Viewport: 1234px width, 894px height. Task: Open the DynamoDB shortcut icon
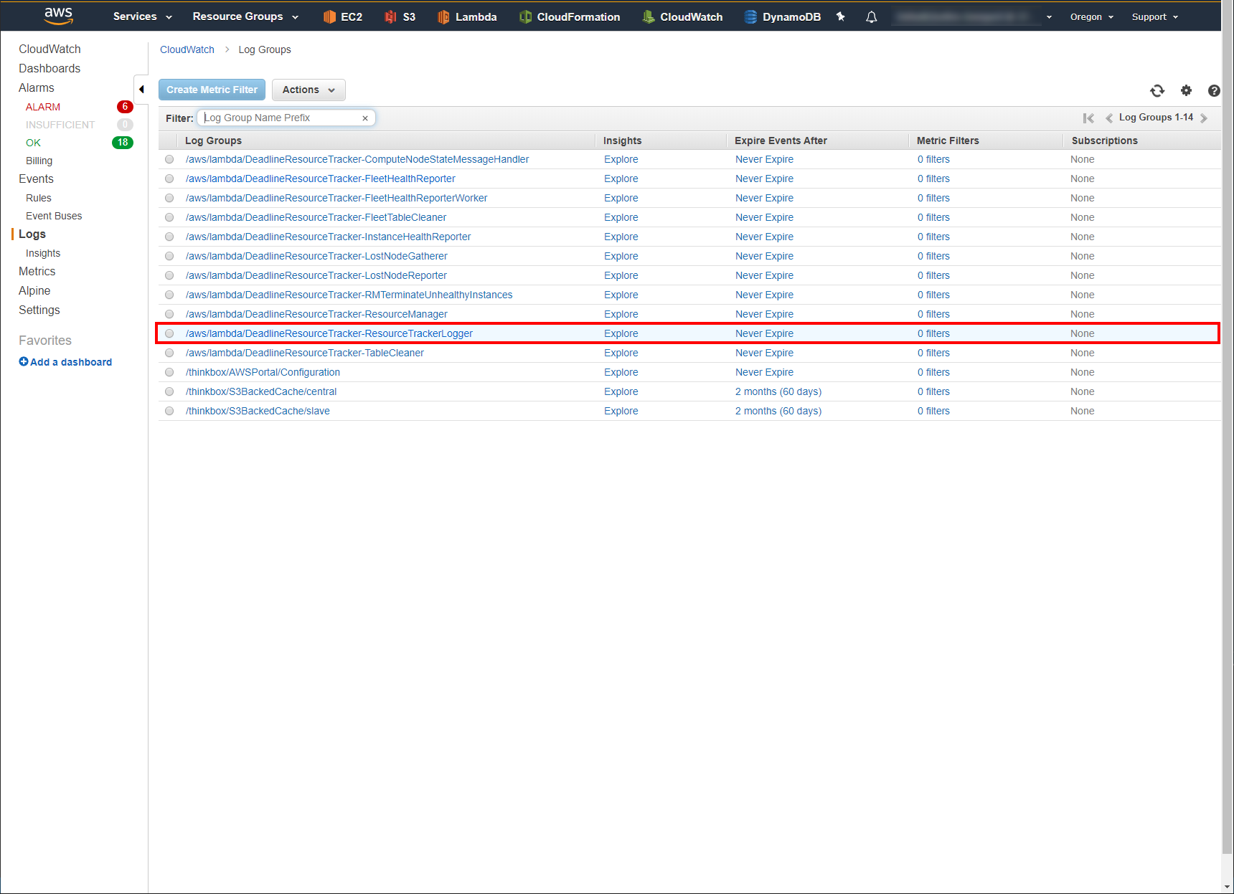[x=750, y=16]
